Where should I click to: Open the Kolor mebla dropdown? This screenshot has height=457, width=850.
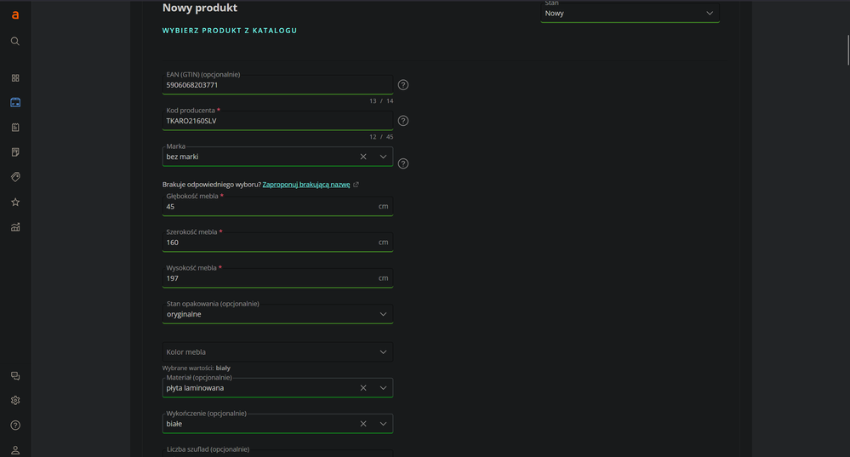(x=277, y=352)
